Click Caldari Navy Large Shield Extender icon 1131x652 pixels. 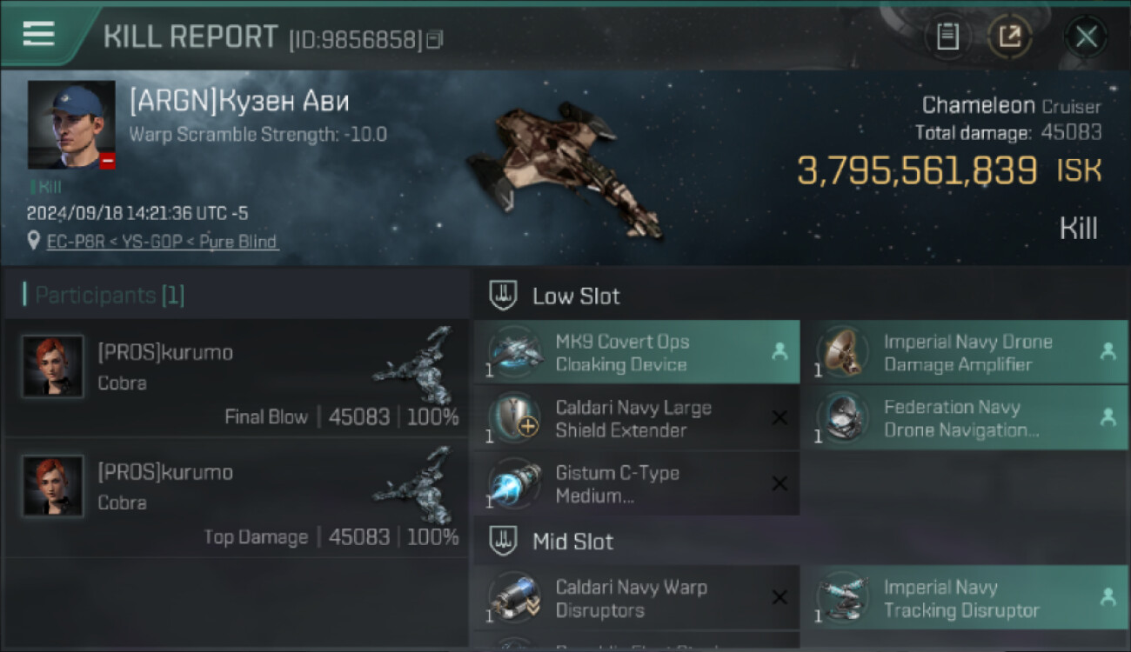click(514, 418)
